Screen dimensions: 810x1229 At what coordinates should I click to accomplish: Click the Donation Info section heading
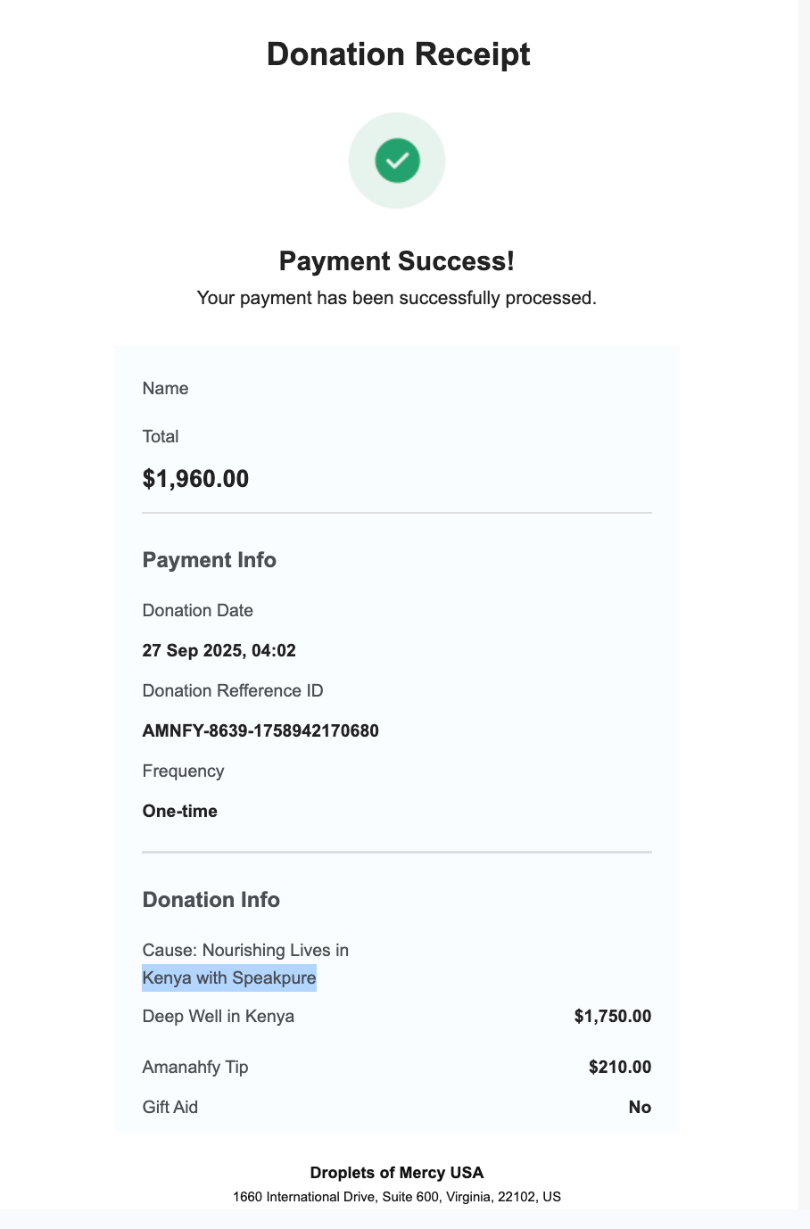point(211,900)
